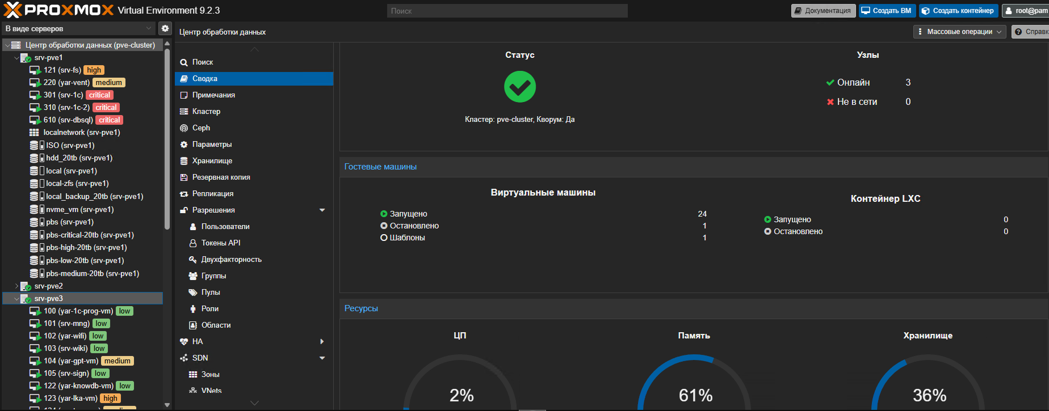Click the Proxmox logo

59,10
